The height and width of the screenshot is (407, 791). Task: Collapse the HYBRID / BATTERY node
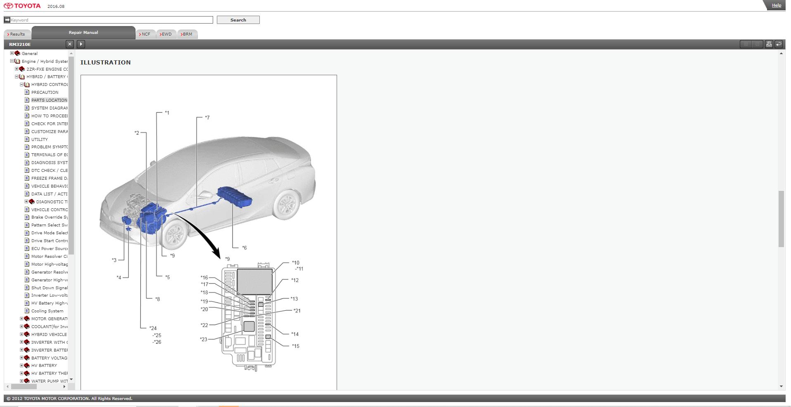(17, 77)
